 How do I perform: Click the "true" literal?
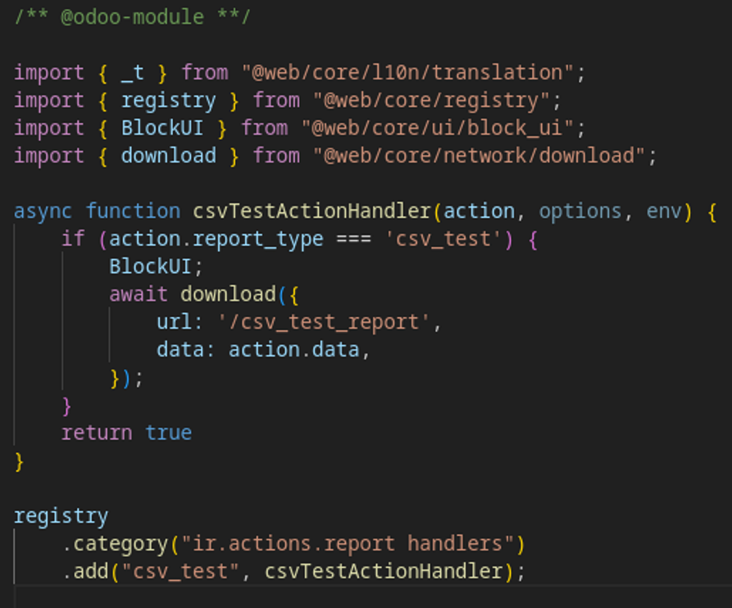pyautogui.click(x=169, y=433)
